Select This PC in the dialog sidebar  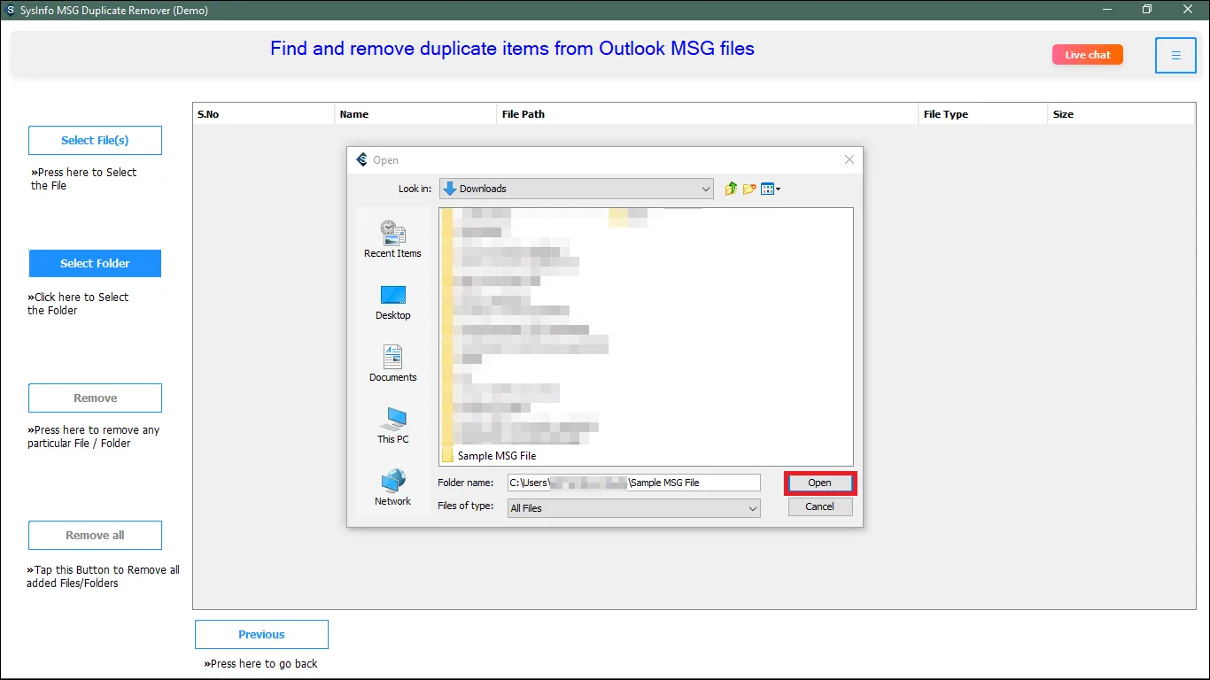[x=392, y=426]
